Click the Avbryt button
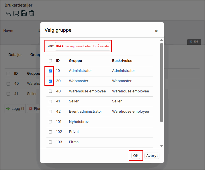 coord(152,156)
